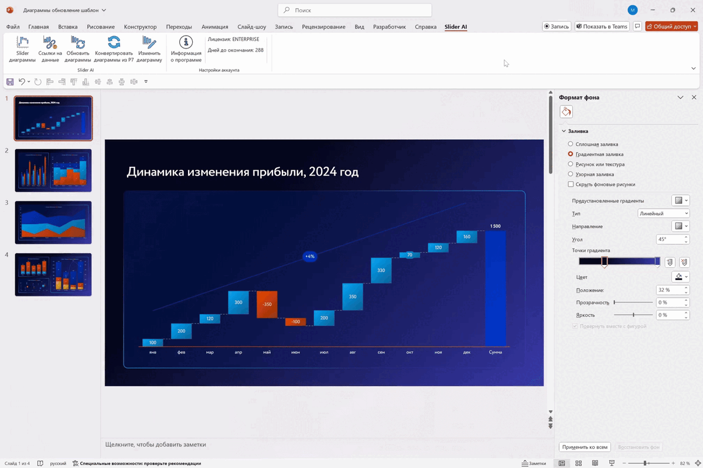Click the русский language indicator

(x=58, y=463)
